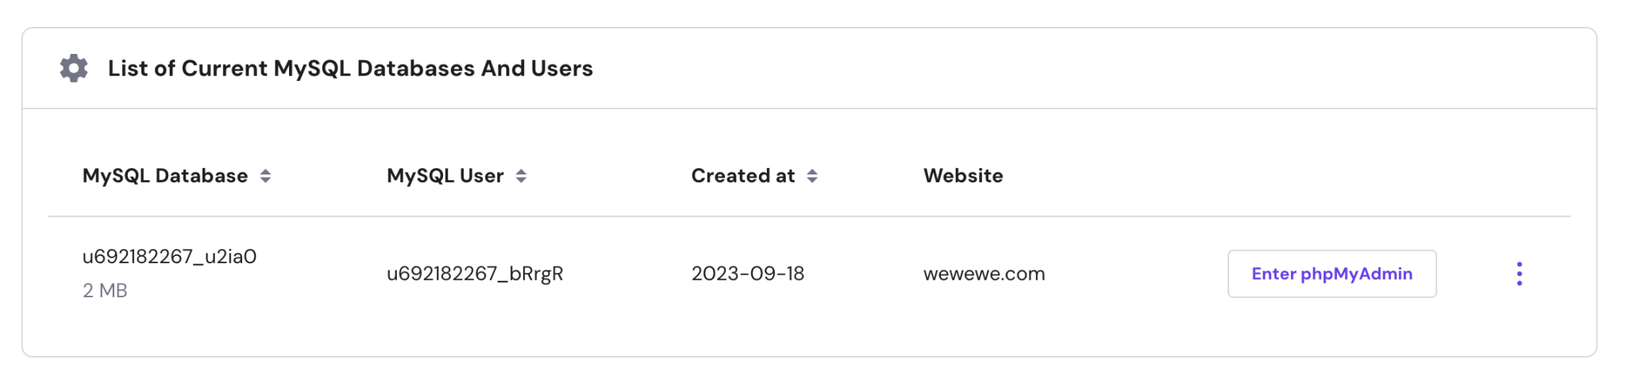Click the down arrow next to MySQL User

pos(521,181)
